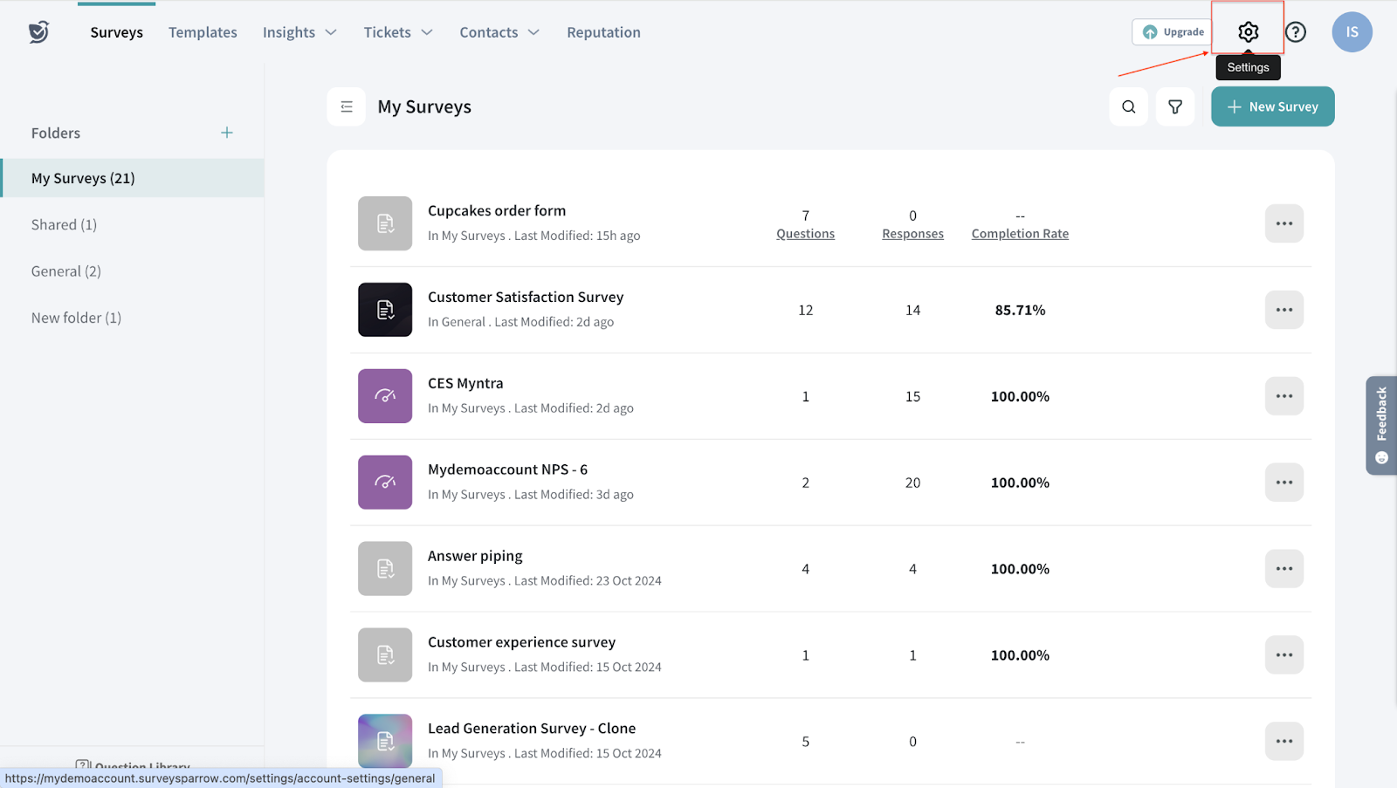Switch to the Templates tab
1397x788 pixels.
point(203,32)
